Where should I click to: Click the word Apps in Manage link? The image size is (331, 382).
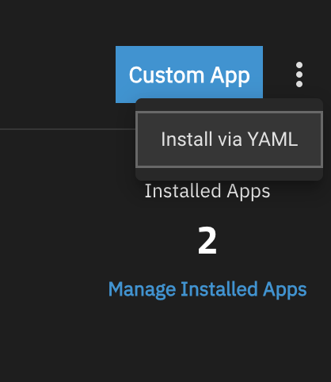click(285, 290)
